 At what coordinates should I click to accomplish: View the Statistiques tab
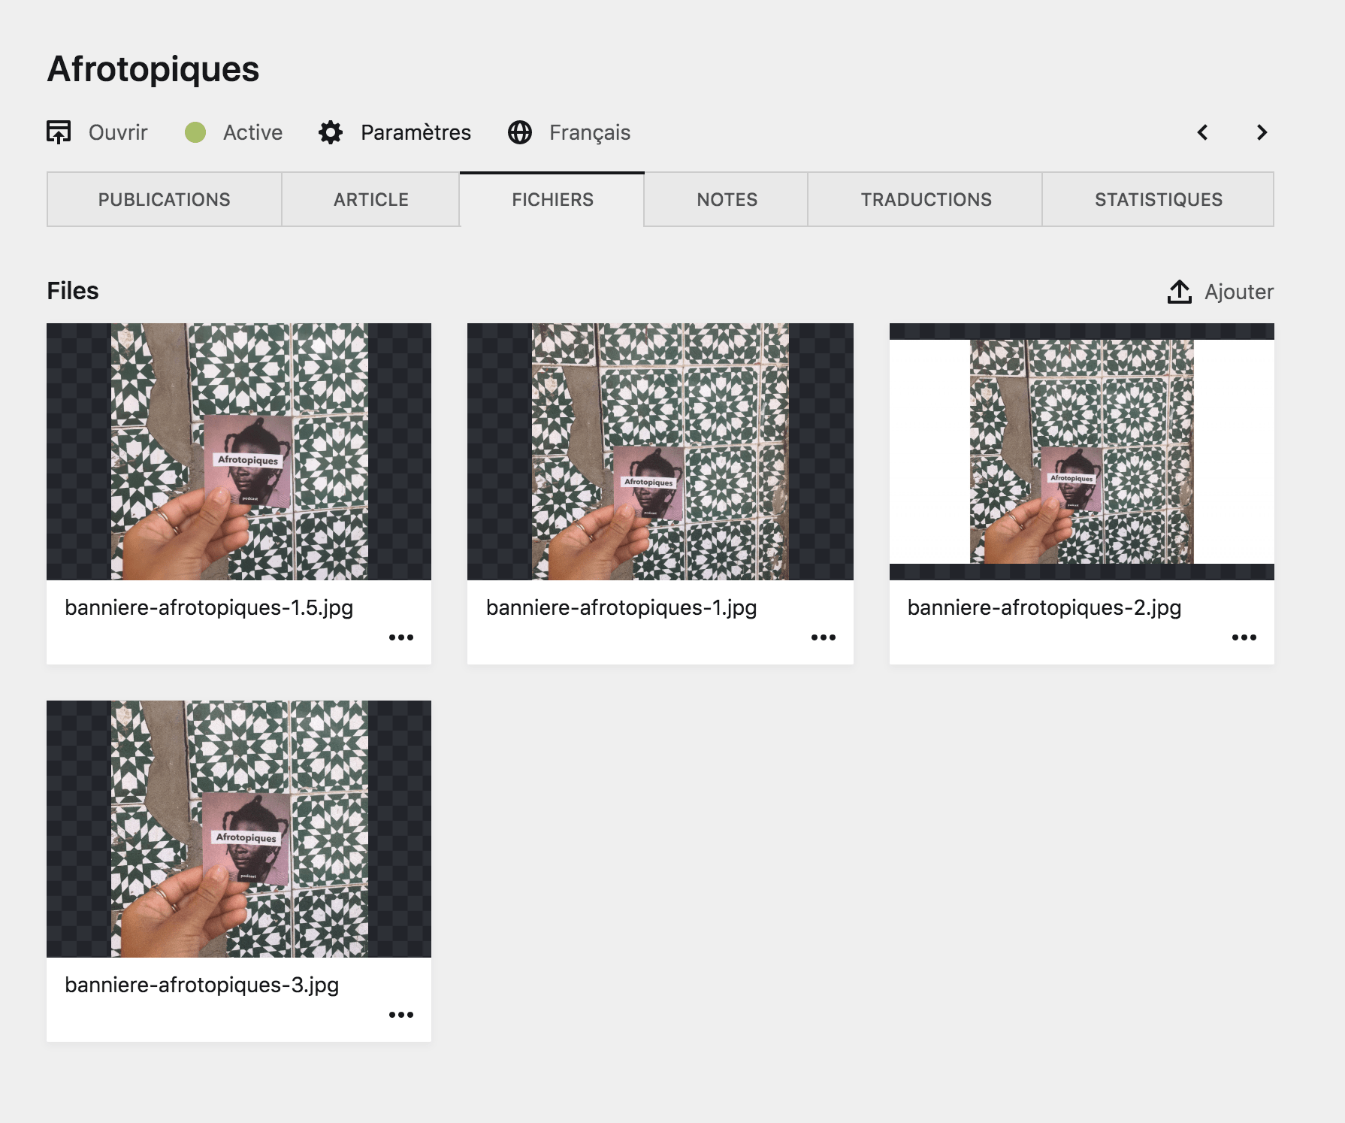coord(1158,199)
